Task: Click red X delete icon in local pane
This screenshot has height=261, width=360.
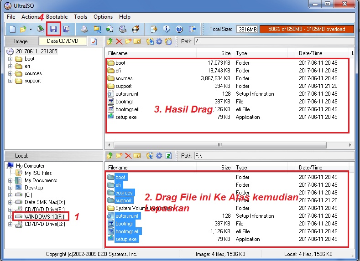Action: [x=128, y=156]
